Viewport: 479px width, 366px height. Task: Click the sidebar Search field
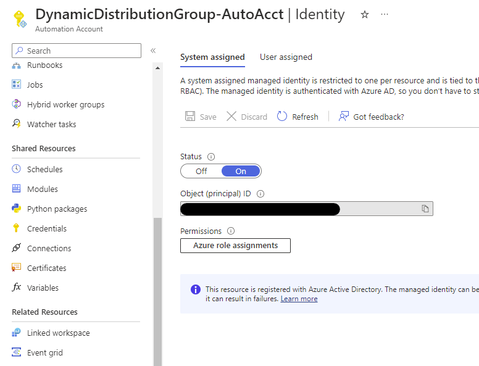77,51
